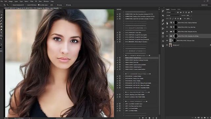Image resolution: width=211 pixels, height=119 pixels.
Task: Toggle dialog box for Brow Bar action
Action: pyautogui.click(x=120, y=62)
